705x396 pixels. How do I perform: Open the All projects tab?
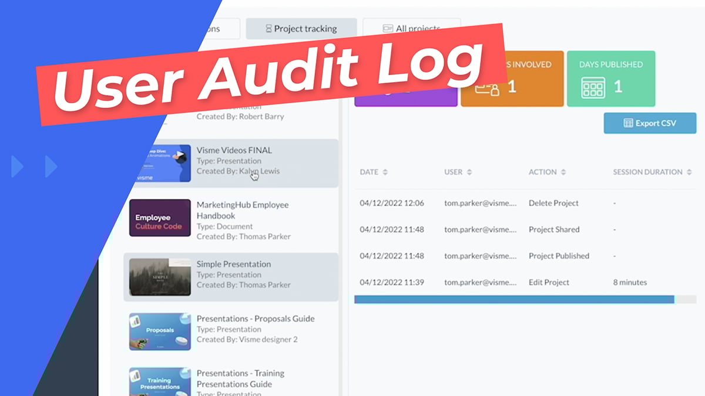[x=411, y=28]
